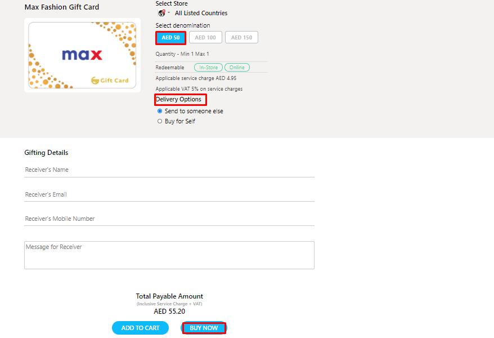Select the AED 50 denomination
Image resolution: width=494 pixels, height=338 pixels.
click(x=170, y=37)
